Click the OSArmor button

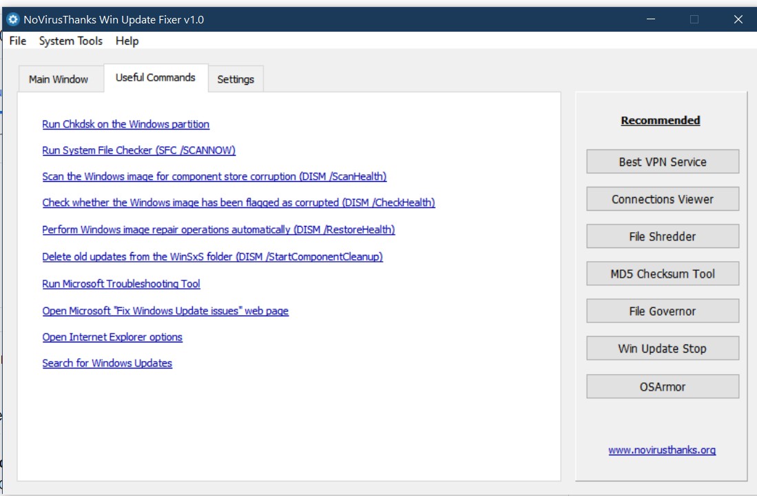663,386
